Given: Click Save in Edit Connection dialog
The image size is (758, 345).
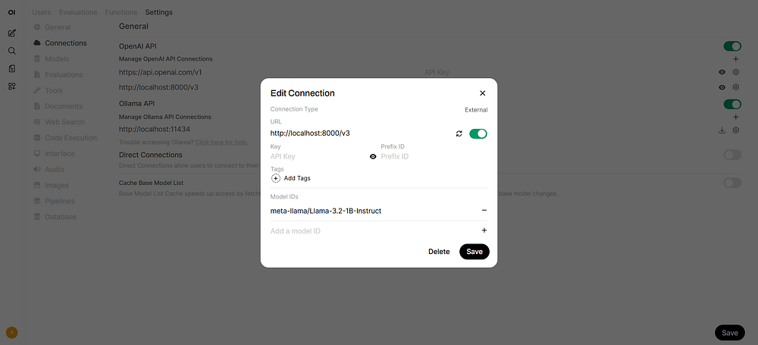Looking at the screenshot, I should click(x=475, y=252).
